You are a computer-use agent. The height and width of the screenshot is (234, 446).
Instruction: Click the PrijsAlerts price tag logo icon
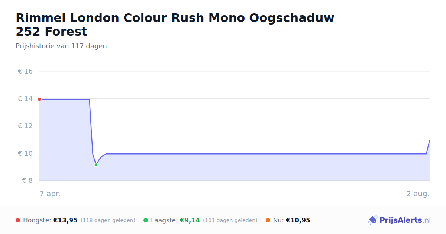(x=373, y=220)
